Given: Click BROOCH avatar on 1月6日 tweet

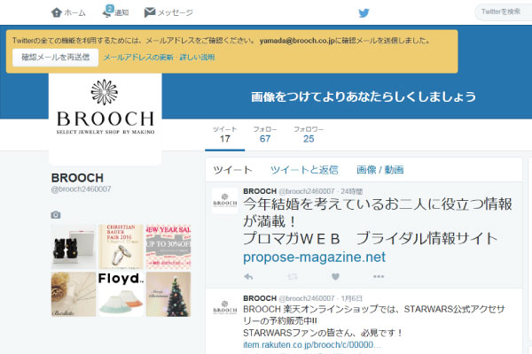Looking at the screenshot, I should tap(224, 308).
